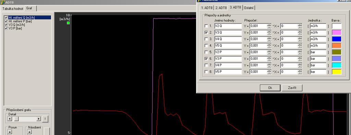Click the exclamation button beside Detail slider

tap(45, 119)
